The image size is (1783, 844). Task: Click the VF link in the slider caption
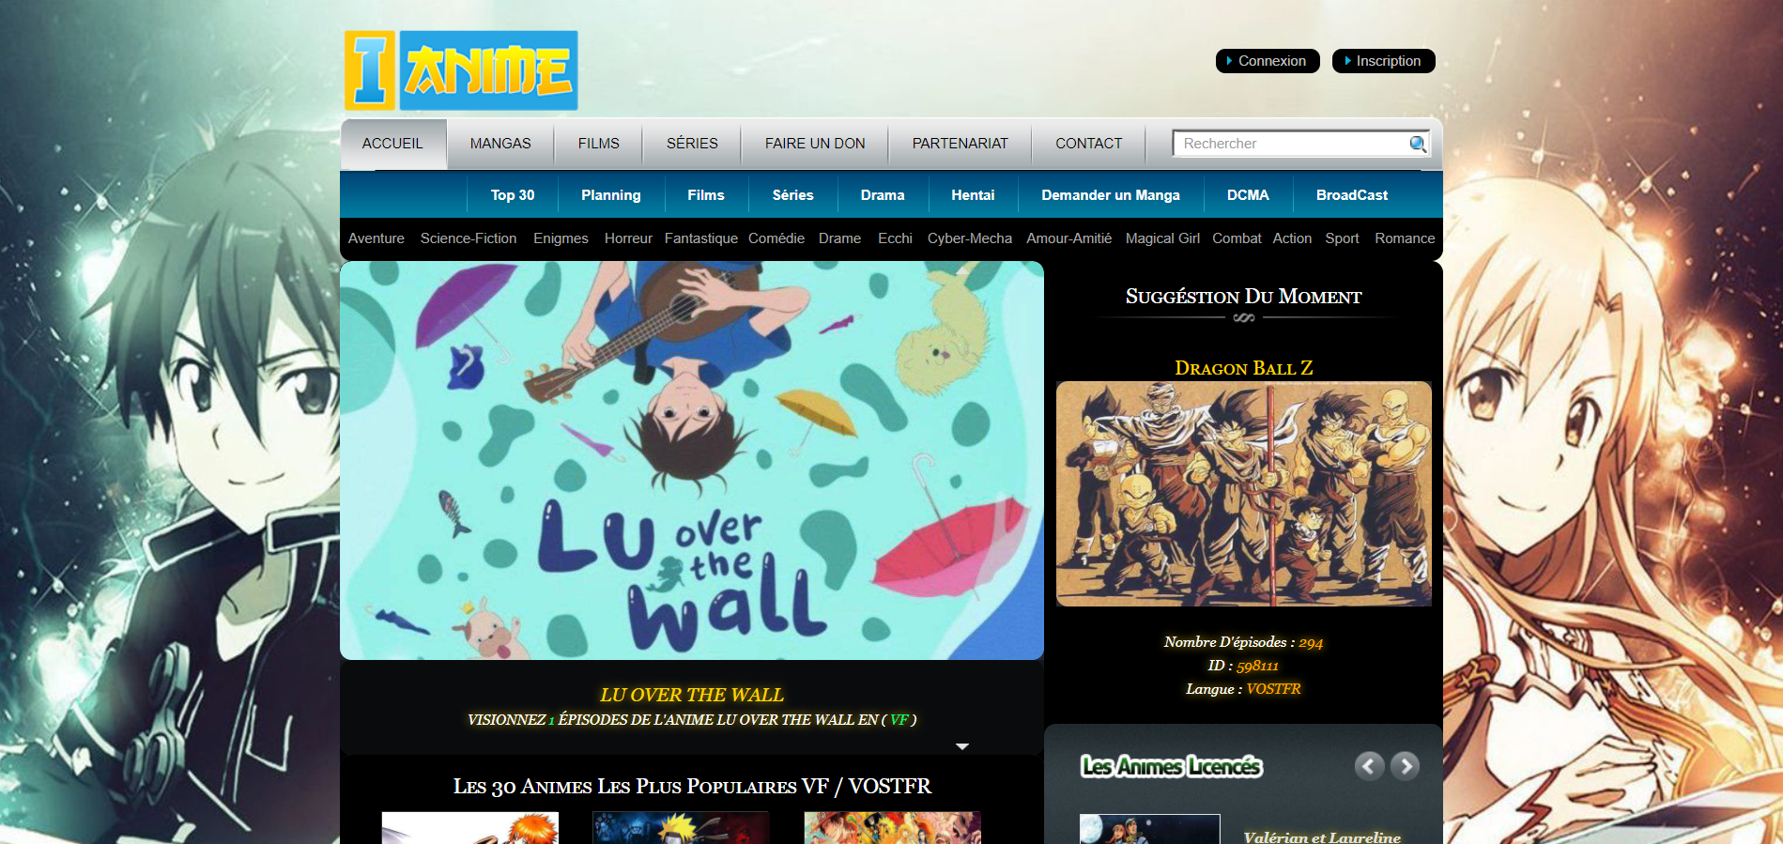point(899,720)
